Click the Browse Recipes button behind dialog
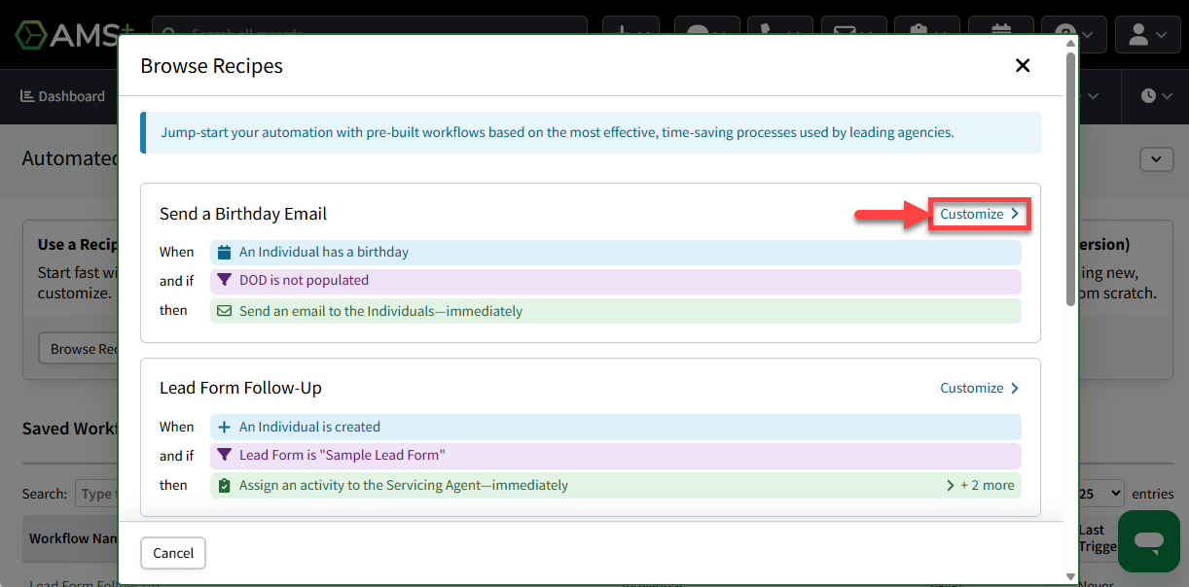The height and width of the screenshot is (587, 1189). click(80, 349)
